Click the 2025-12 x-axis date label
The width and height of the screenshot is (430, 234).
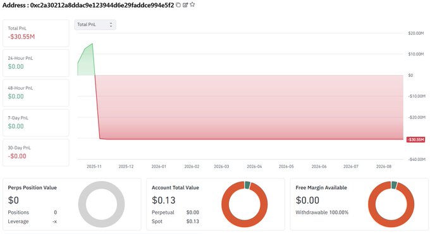click(126, 167)
